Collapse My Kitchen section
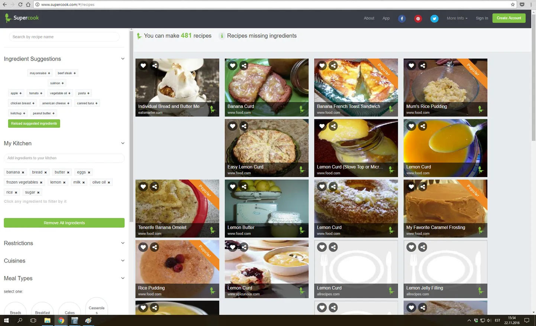 [x=123, y=143]
